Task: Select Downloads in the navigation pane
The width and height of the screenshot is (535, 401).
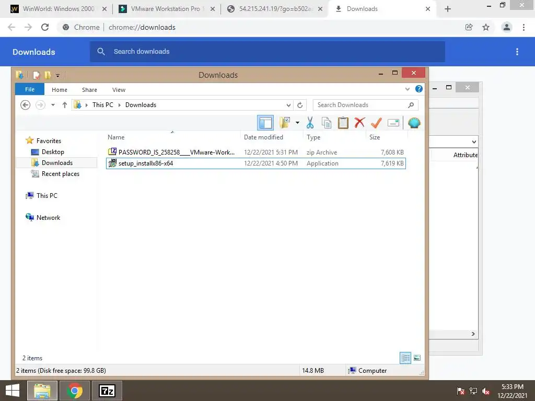Action: [57, 163]
